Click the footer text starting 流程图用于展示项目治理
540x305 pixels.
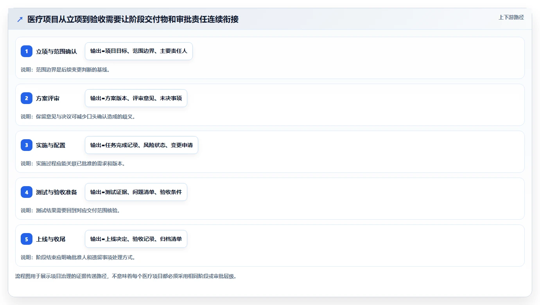(126, 276)
